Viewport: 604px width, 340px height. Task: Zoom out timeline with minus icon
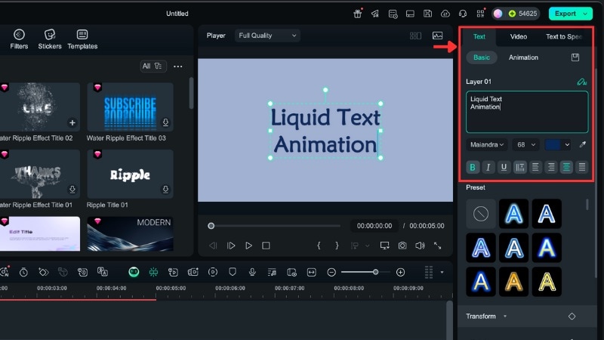[331, 272]
